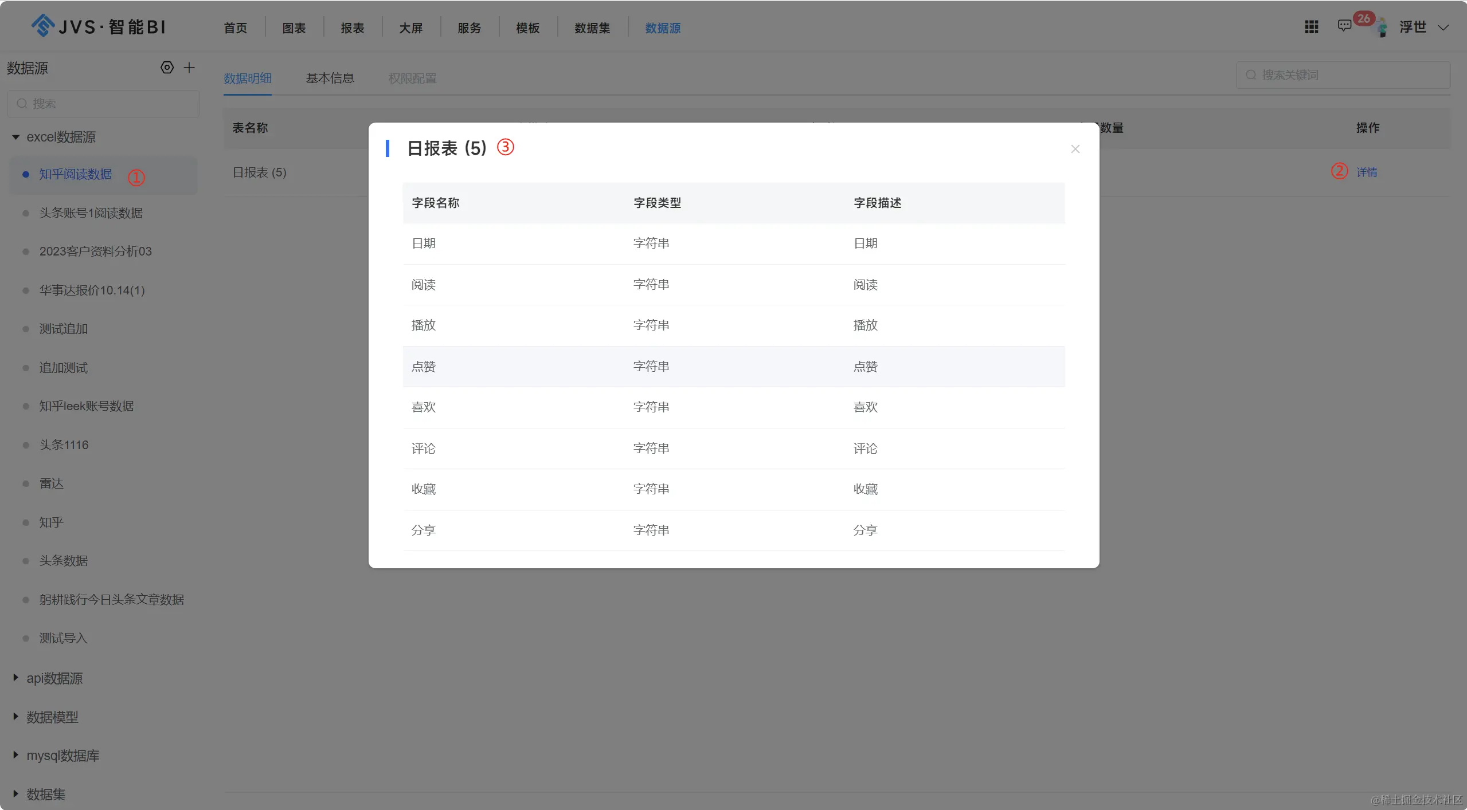
Task: Open the 浮世 user dropdown arrow
Action: pyautogui.click(x=1443, y=27)
